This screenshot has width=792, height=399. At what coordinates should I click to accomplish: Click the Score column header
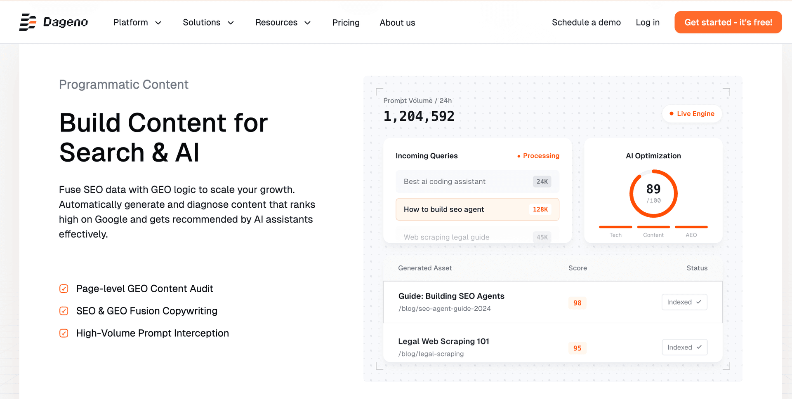click(x=577, y=268)
